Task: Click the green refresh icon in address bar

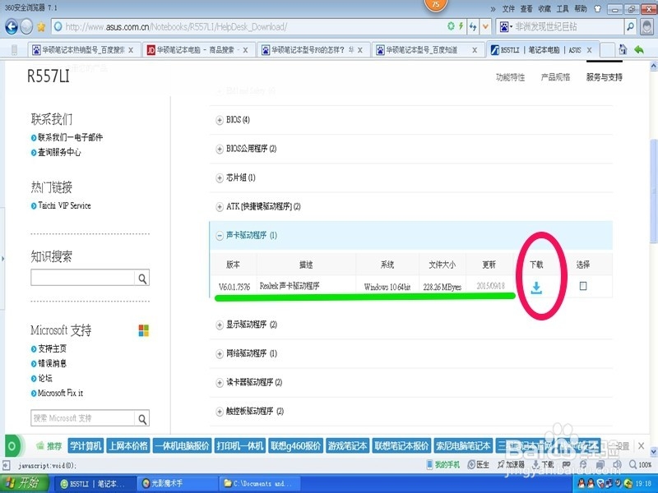Action: coord(451,26)
